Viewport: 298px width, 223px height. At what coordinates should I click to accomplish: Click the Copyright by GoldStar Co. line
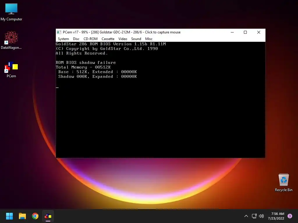pos(107,48)
